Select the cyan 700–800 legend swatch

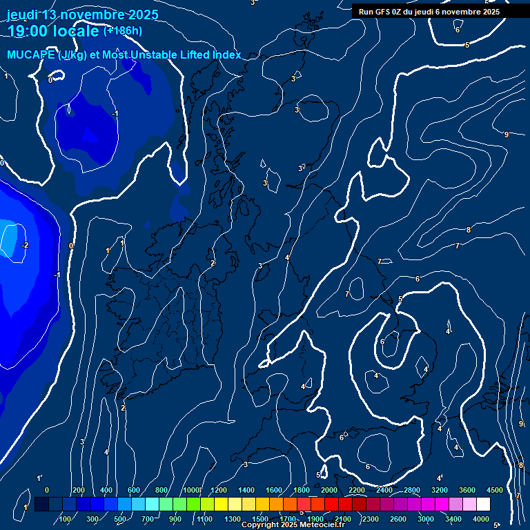pos(152,504)
